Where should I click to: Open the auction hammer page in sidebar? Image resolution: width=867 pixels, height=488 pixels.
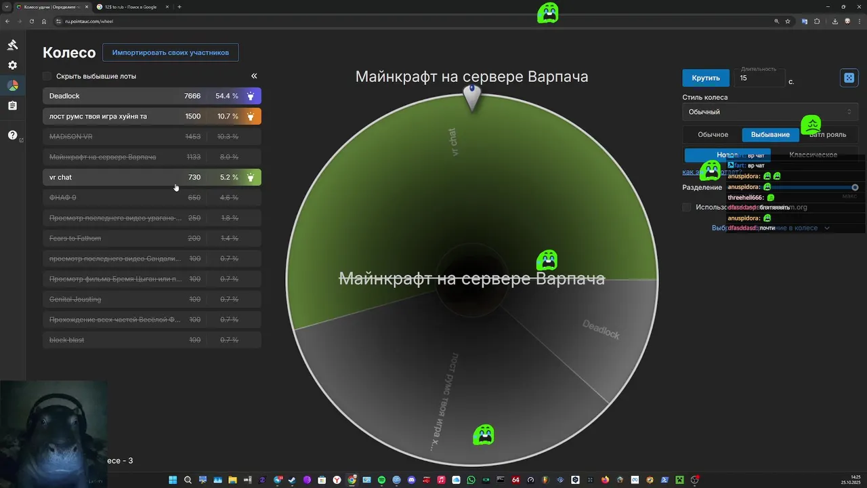point(12,45)
